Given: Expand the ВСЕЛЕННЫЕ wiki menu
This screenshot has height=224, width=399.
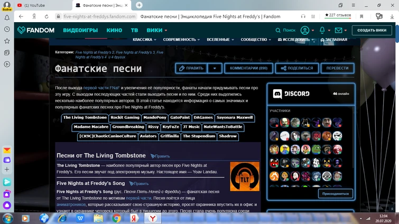Looking at the screenshot, I should (x=220, y=40).
